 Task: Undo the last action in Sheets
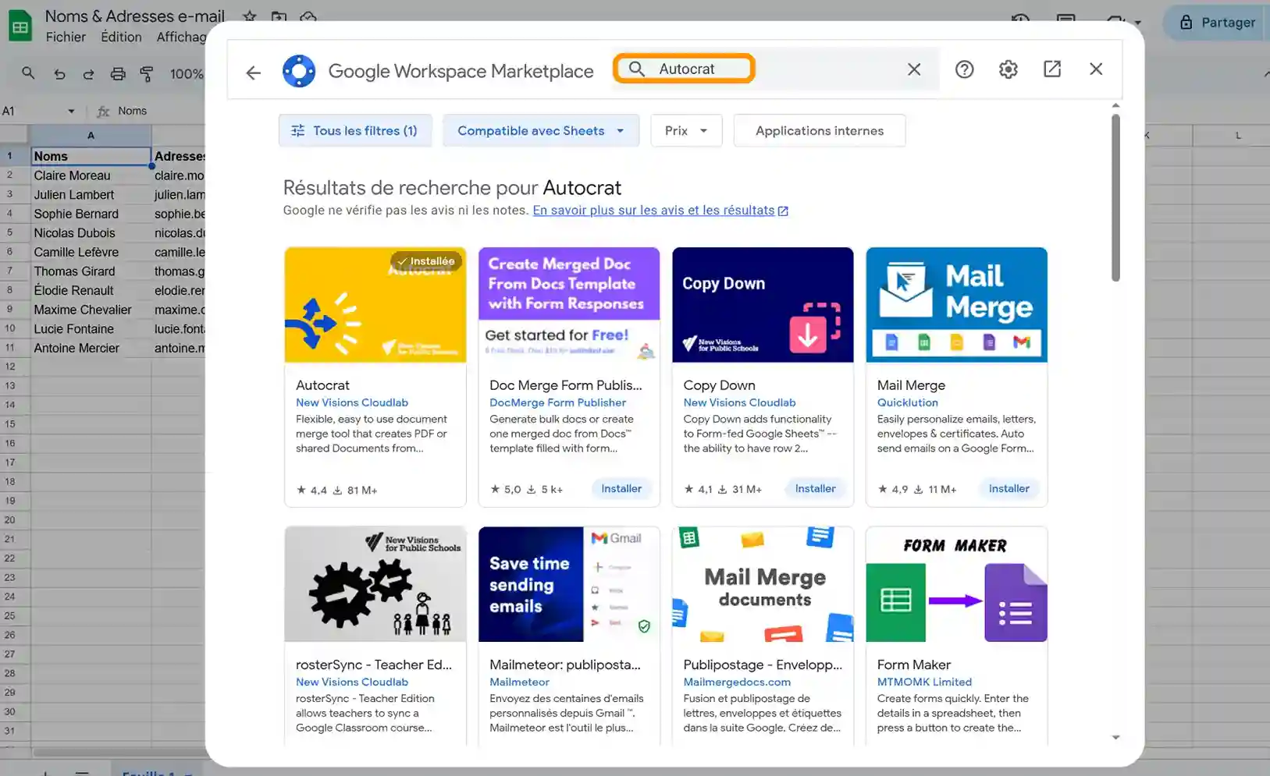coord(59,74)
